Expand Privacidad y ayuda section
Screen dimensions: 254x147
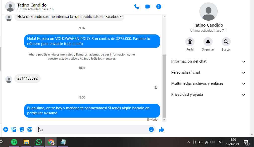pyautogui.click(x=208, y=95)
